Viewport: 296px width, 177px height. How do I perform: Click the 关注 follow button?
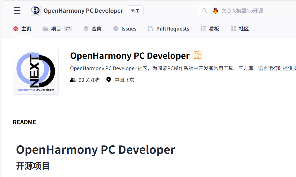135,10
